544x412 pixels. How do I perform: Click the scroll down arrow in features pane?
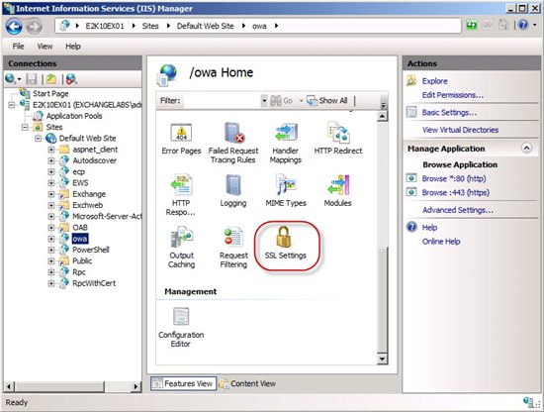(382, 359)
